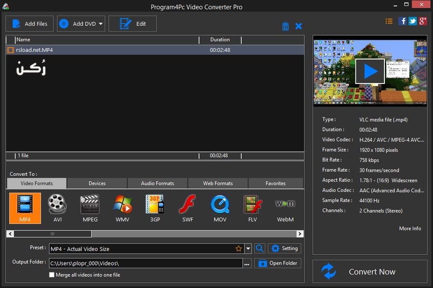Select the SWF Flash format

[x=188, y=208]
